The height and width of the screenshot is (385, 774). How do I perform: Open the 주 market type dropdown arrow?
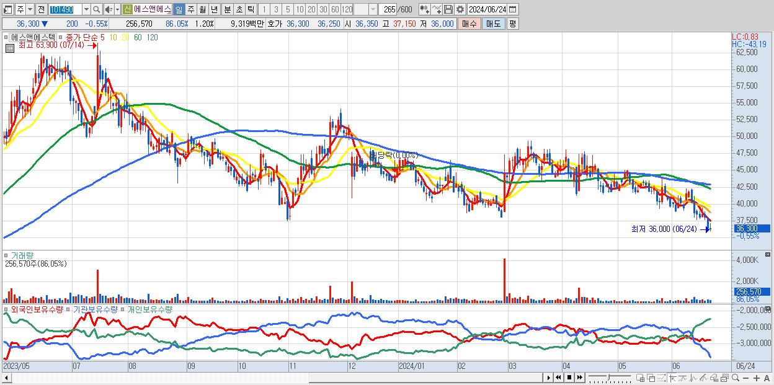[30, 10]
